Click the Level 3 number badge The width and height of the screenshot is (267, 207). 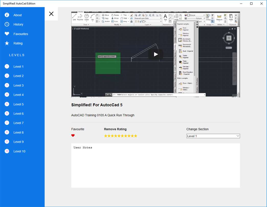tap(7, 85)
